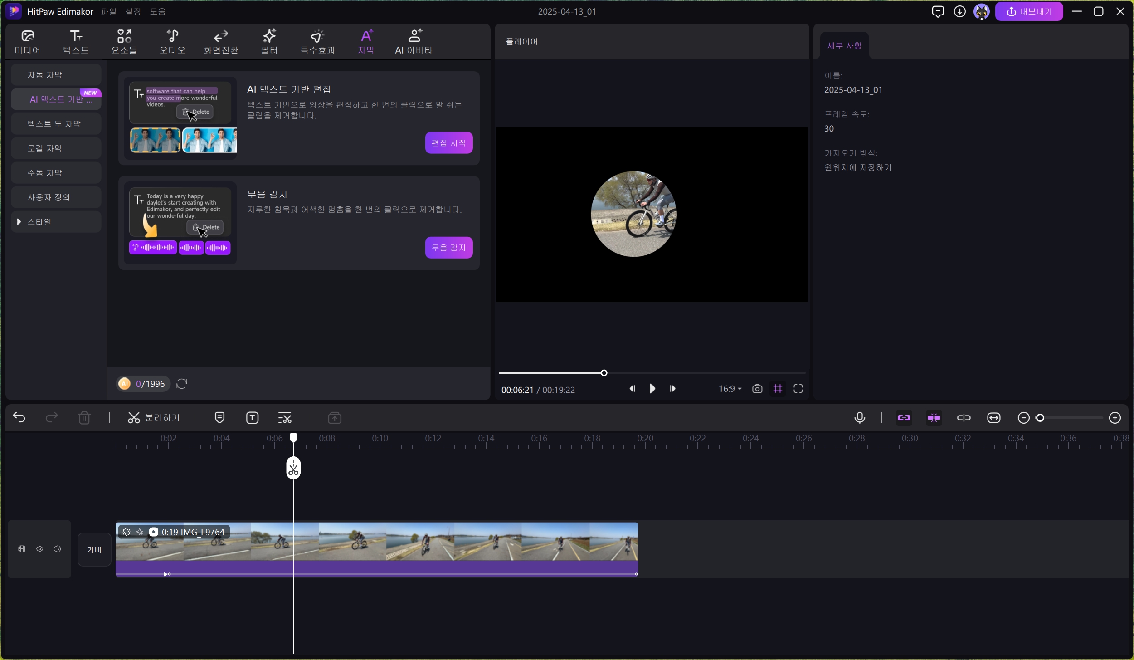1134x660 pixels.
Task: Switch to the 화면전환 tab
Action: click(221, 42)
